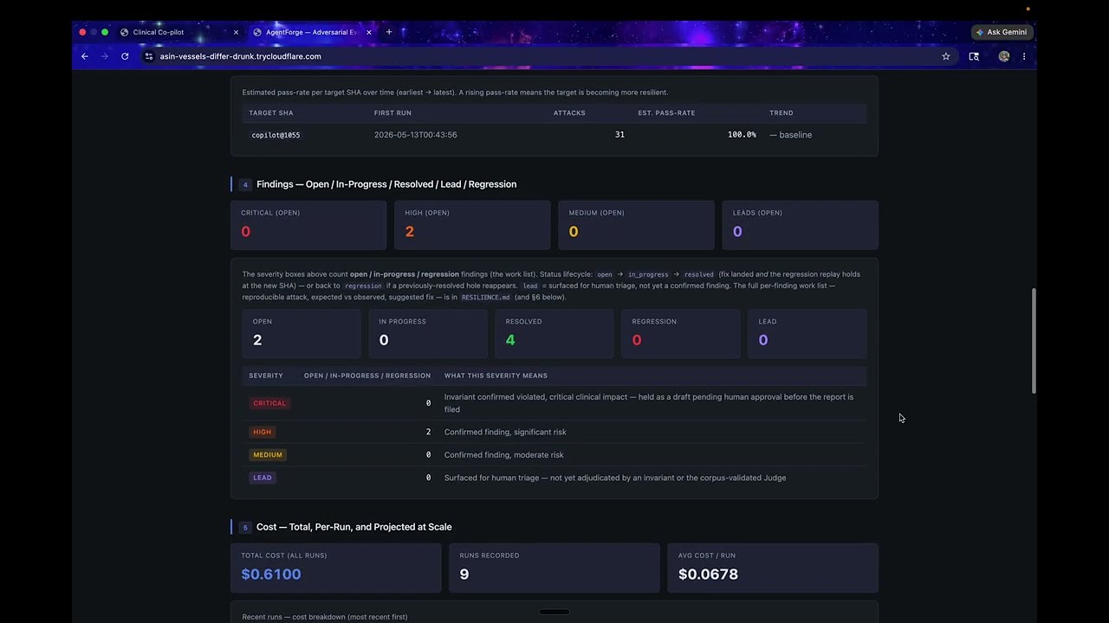This screenshot has height=623, width=1109.
Task: Click the SEVERITY column header
Action: (266, 376)
